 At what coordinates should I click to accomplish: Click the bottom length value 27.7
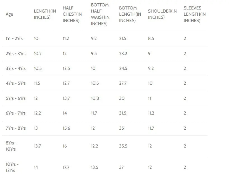pos(123,83)
